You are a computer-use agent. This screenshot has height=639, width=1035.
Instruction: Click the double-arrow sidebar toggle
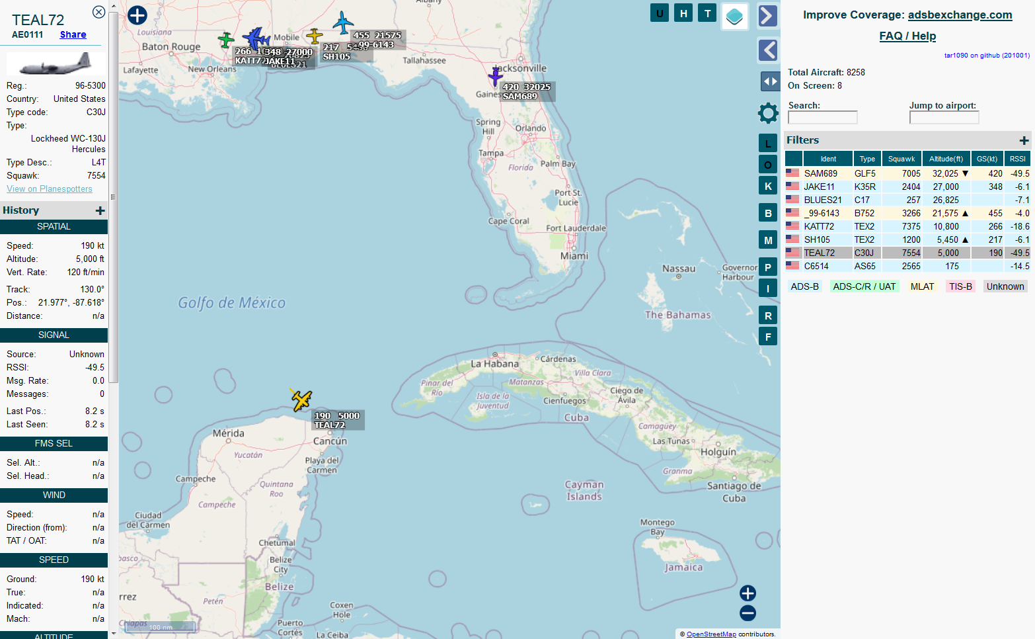click(771, 81)
